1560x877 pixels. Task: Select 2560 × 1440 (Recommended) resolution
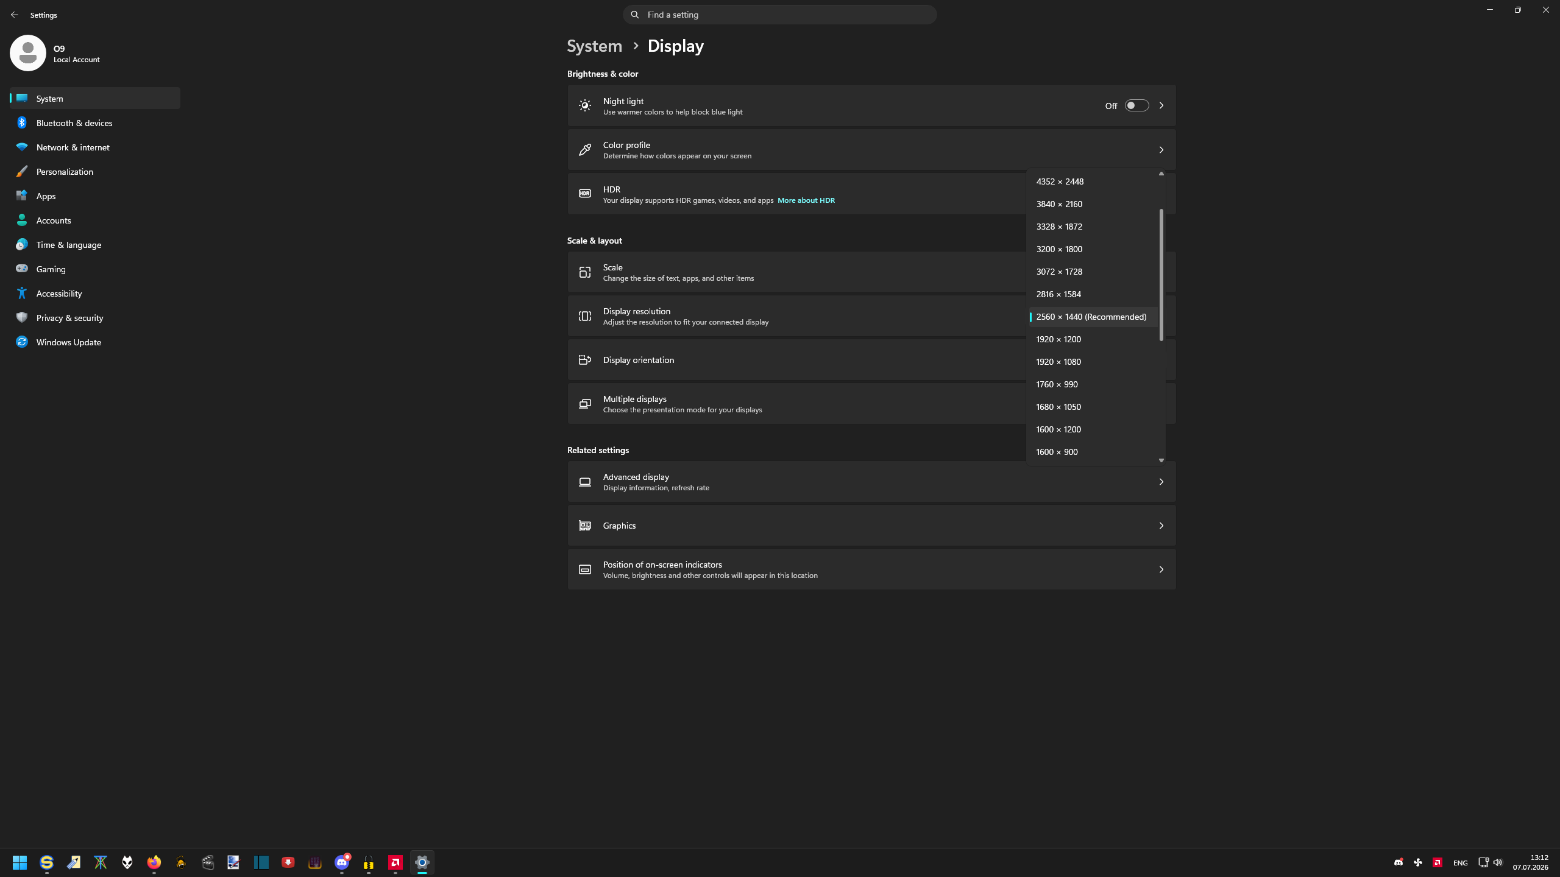click(x=1093, y=317)
